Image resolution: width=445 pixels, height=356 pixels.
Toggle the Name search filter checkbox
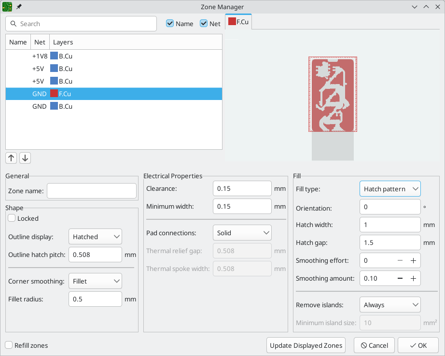(170, 24)
